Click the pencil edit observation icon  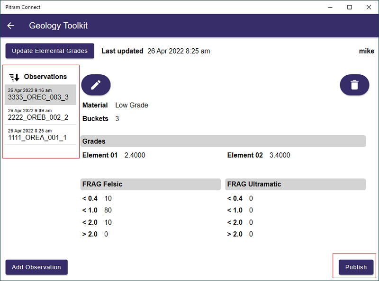pos(96,85)
